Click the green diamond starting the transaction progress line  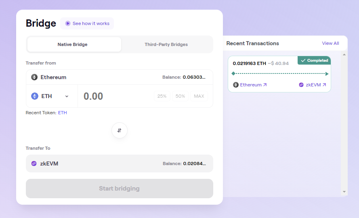coord(233,73)
